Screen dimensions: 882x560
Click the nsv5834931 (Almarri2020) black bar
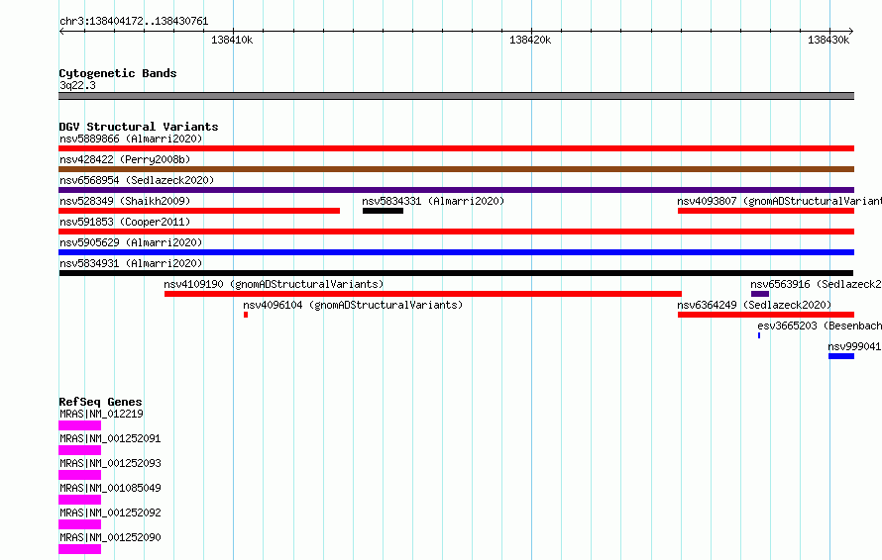(456, 273)
